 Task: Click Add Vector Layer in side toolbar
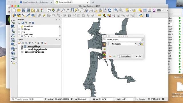[x=13, y=22]
